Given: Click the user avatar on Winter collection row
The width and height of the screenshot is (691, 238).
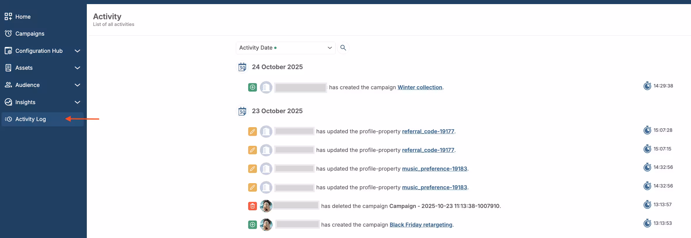Looking at the screenshot, I should [266, 87].
